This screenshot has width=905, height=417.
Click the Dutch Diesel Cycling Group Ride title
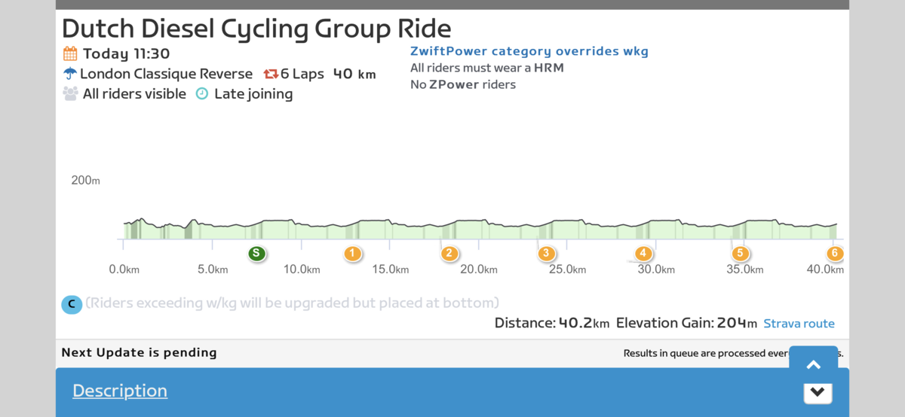(x=256, y=29)
